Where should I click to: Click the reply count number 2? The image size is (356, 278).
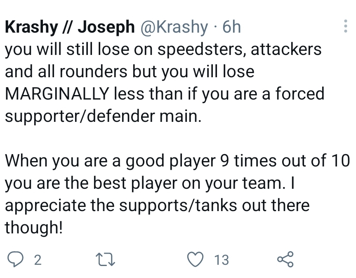(x=38, y=260)
